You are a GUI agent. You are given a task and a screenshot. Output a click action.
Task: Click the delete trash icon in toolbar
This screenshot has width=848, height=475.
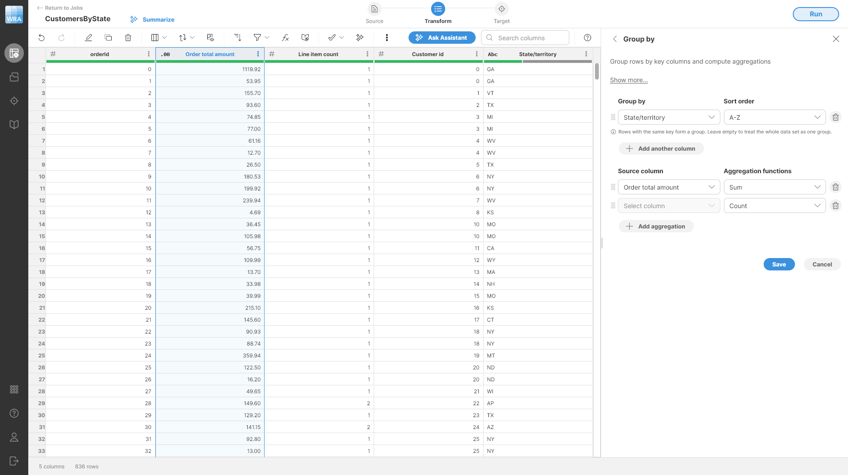click(128, 38)
